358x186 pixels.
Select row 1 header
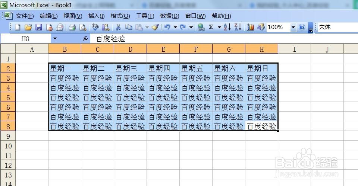pos(8,59)
